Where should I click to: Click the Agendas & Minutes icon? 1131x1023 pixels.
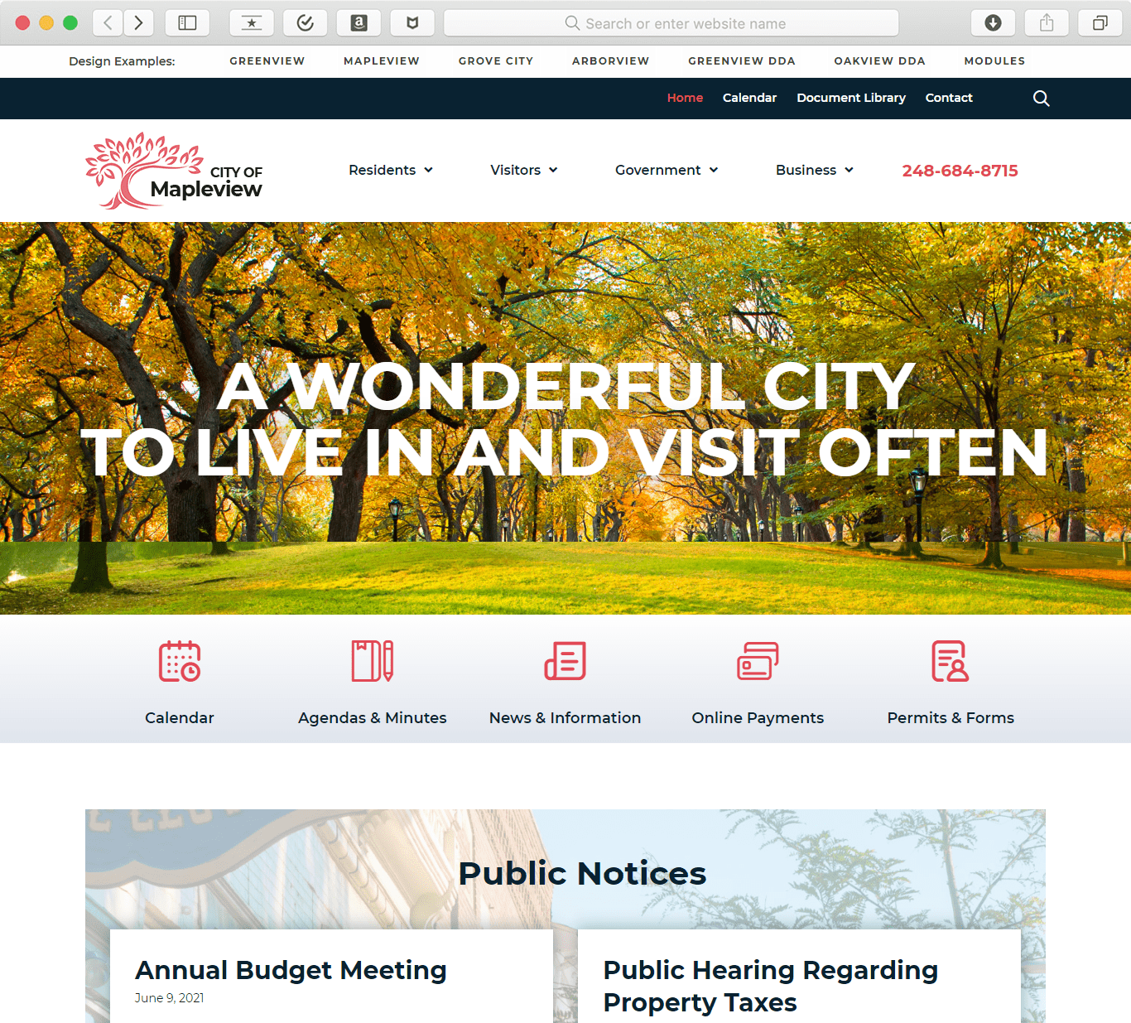[x=372, y=661]
